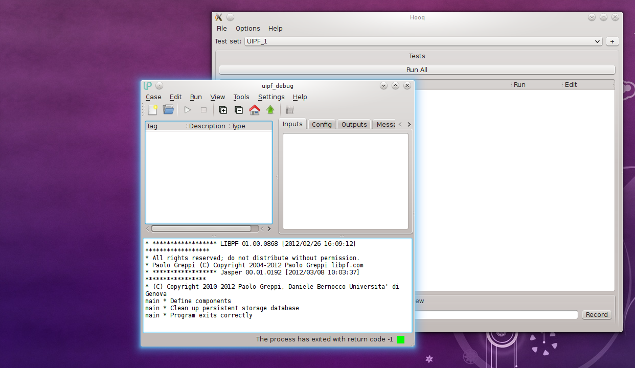
Task: Click the Record button
Action: 597,315
